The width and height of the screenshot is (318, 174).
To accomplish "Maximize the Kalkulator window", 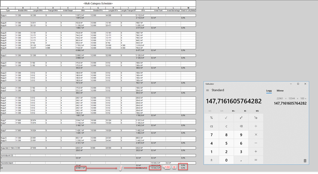I will point(298,84).
